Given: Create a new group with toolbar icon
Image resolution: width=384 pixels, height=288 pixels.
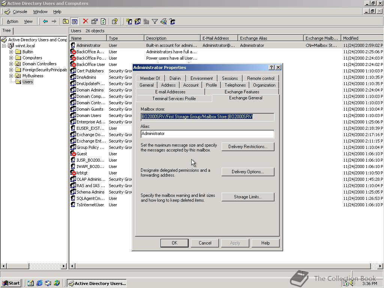Looking at the screenshot, I should point(138,21).
